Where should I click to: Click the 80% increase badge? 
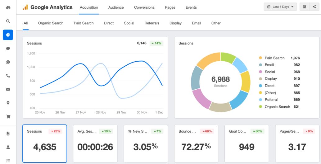(257, 131)
